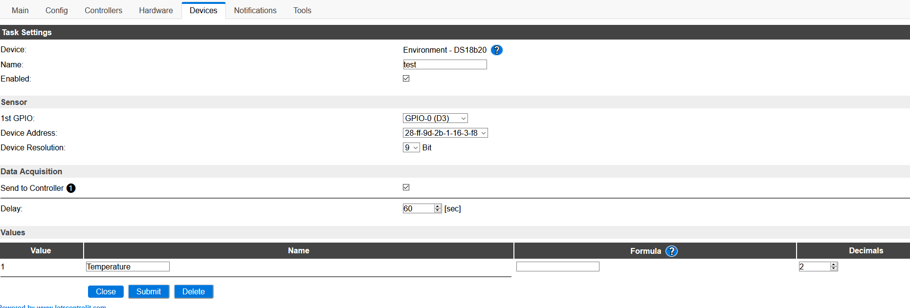Open the Device Resolution bit dropdown
Image resolution: width=910 pixels, height=308 pixels.
tap(411, 147)
